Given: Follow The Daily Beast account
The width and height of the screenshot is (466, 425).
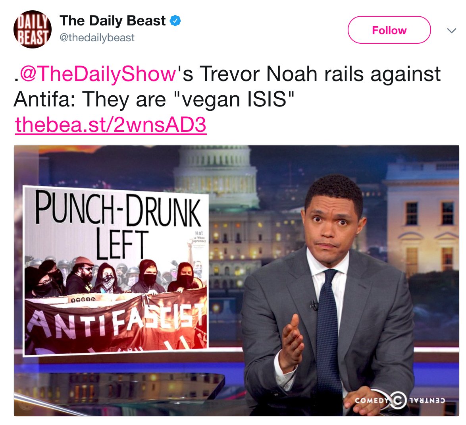Looking at the screenshot, I should point(389,30).
